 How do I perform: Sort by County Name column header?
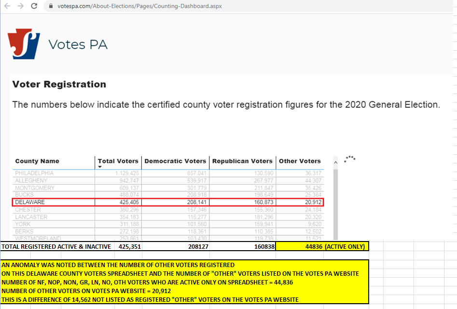pos(37,161)
